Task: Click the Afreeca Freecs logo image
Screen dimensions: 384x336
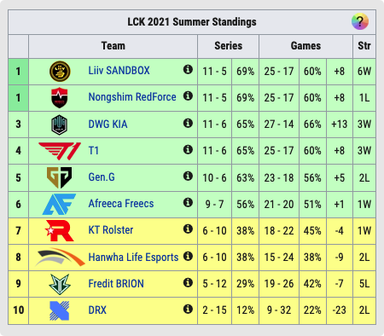Action: click(x=59, y=204)
